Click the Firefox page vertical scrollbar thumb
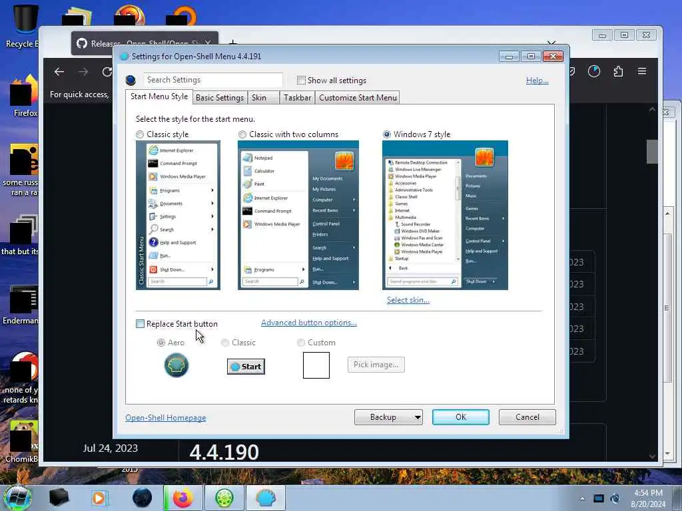 coord(652,152)
